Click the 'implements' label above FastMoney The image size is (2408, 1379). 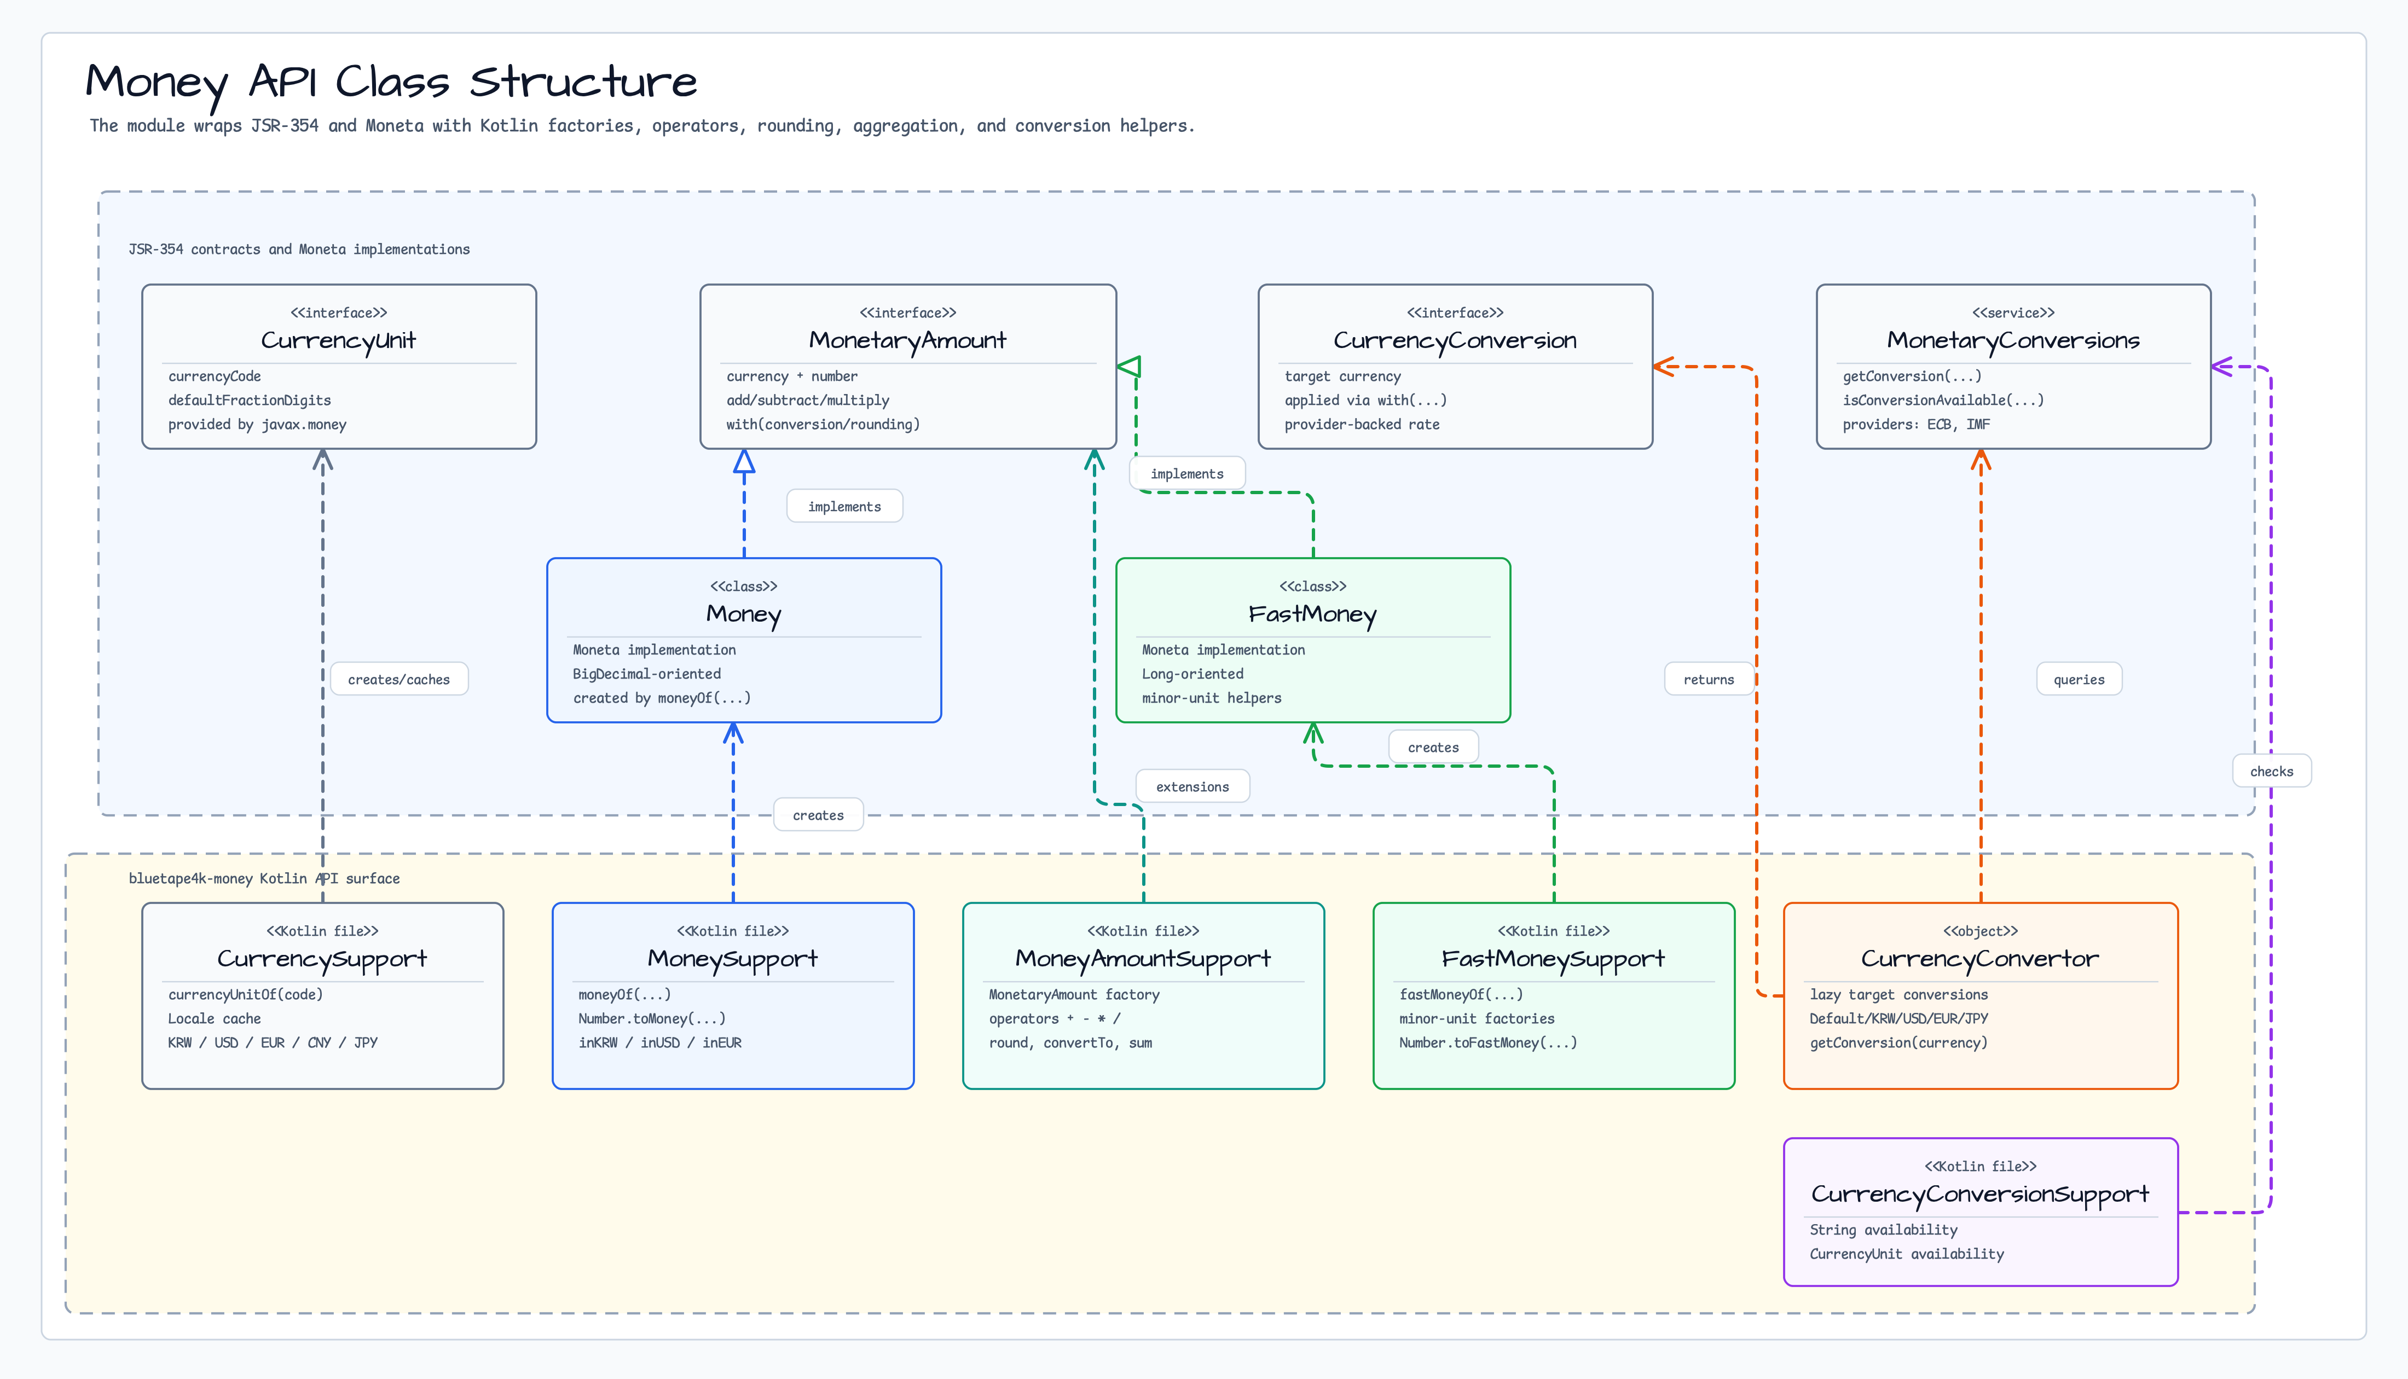(1186, 473)
